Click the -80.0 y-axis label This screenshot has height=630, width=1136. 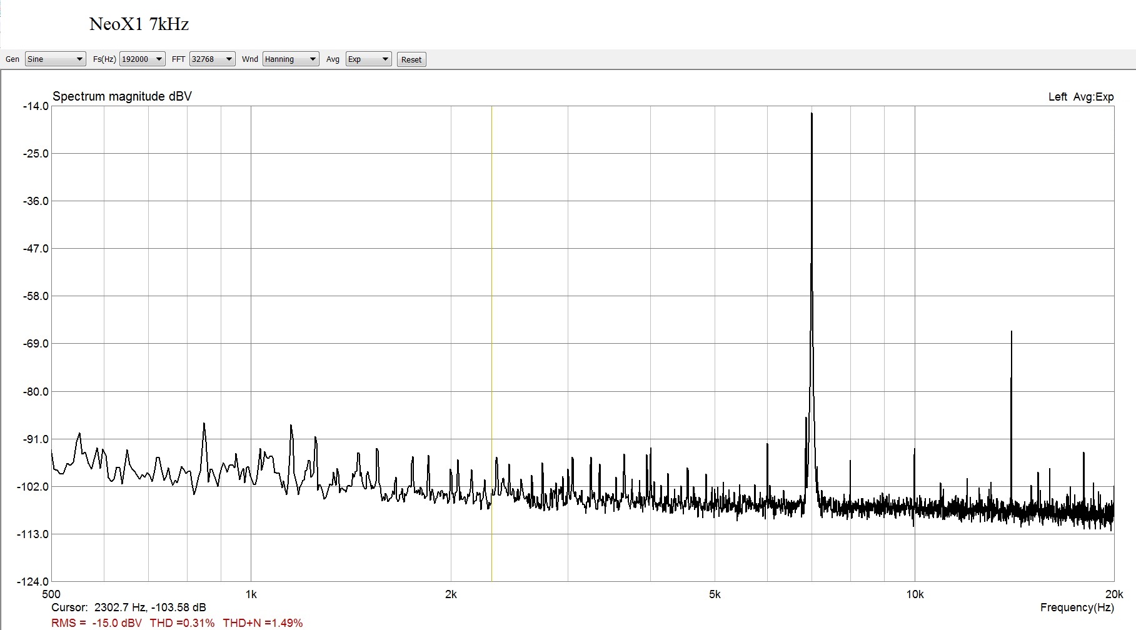click(36, 392)
